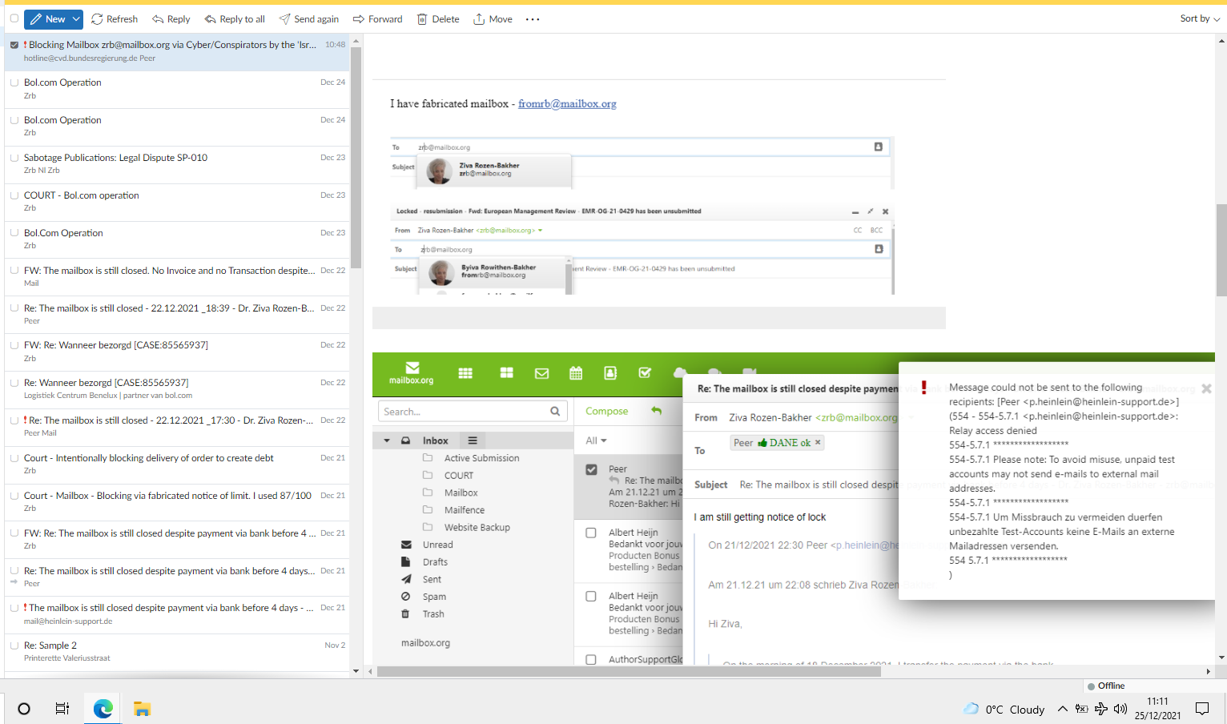Image resolution: width=1227 pixels, height=724 pixels.
Task: Open the Spam folder
Action: 434,597
